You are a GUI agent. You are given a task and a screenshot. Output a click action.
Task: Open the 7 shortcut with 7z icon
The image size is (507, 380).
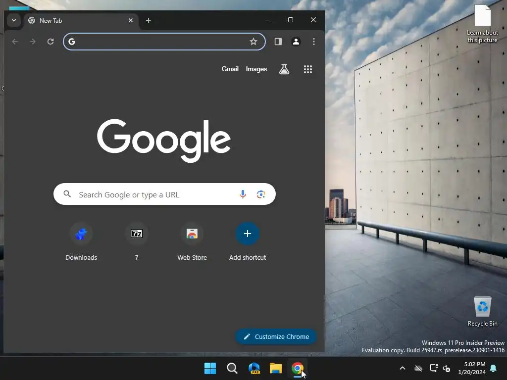(137, 241)
